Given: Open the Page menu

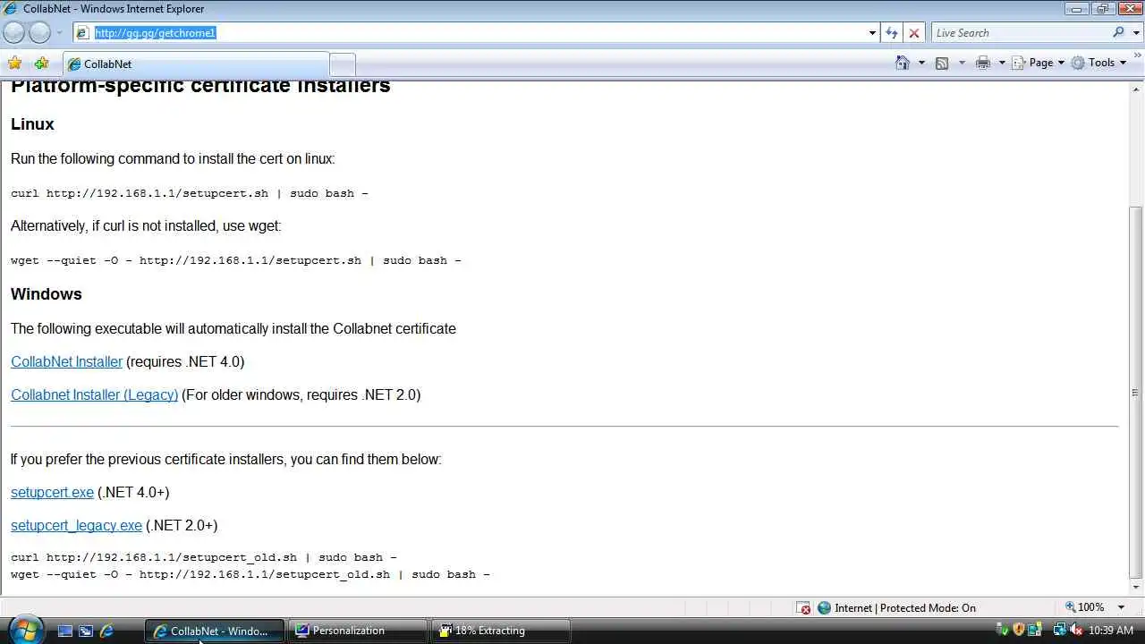Looking at the screenshot, I should click(1039, 63).
